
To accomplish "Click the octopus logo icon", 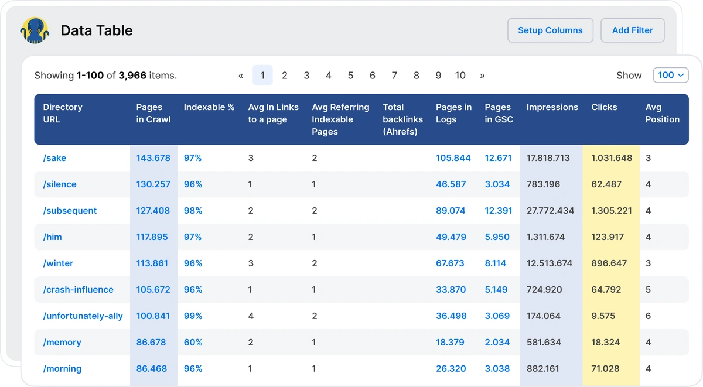I will tap(35, 30).
